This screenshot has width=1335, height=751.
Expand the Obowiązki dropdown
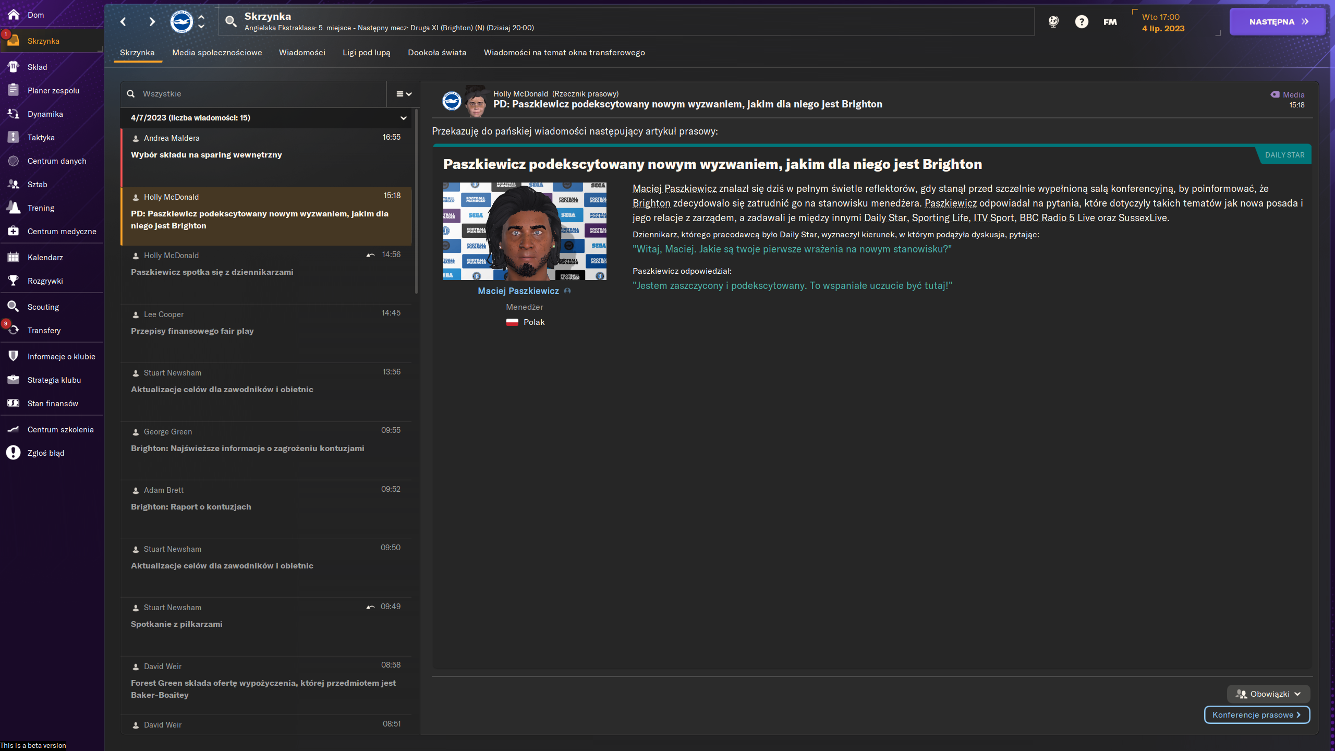point(1268,694)
